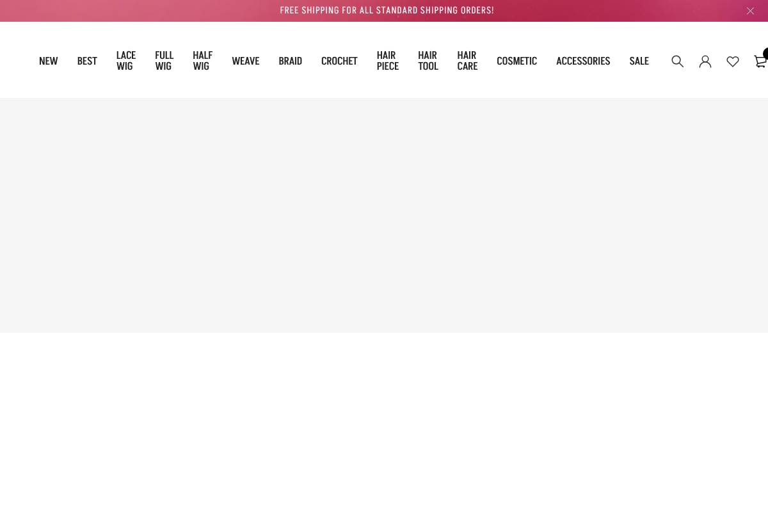Open the COSMETIC category
Screen dimensions: 768x512
[x=516, y=60]
